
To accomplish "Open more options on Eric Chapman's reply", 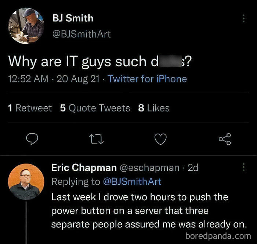I will coord(243,167).
